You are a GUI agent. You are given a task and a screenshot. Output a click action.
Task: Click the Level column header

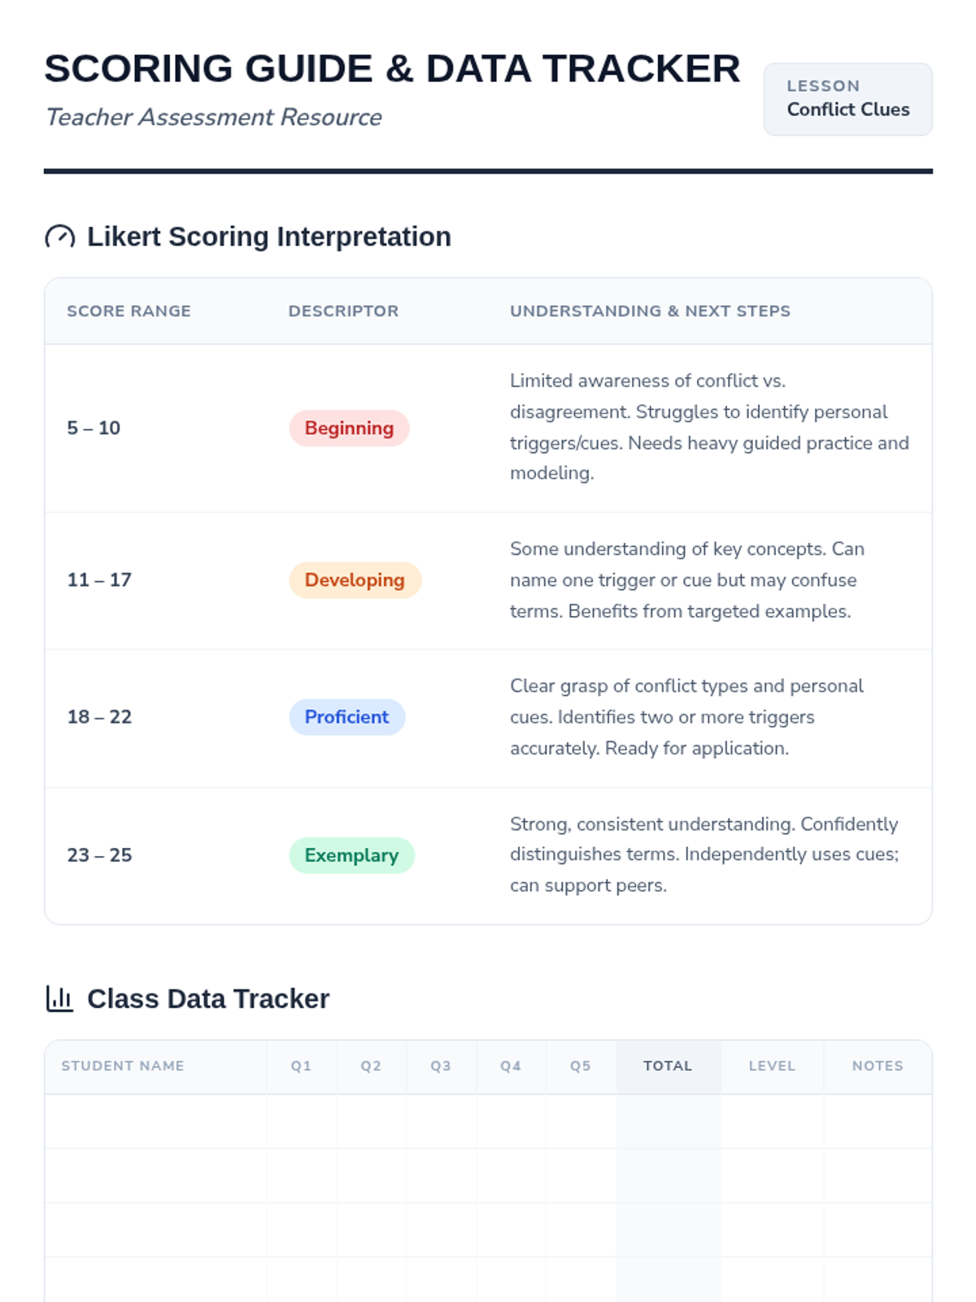(x=772, y=1066)
